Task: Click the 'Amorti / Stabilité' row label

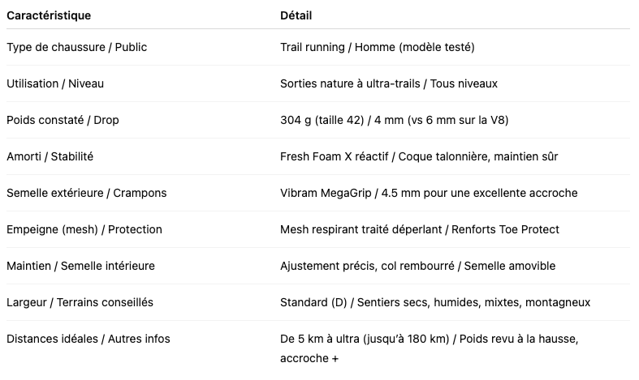Action: coord(50,156)
